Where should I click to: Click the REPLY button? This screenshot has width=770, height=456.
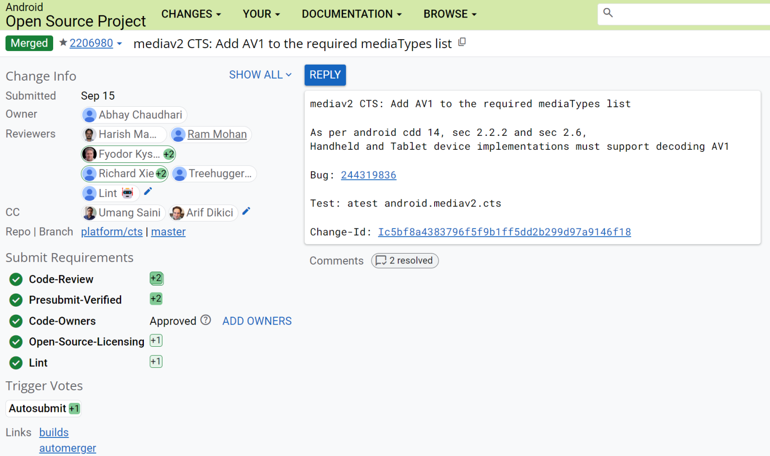point(325,75)
